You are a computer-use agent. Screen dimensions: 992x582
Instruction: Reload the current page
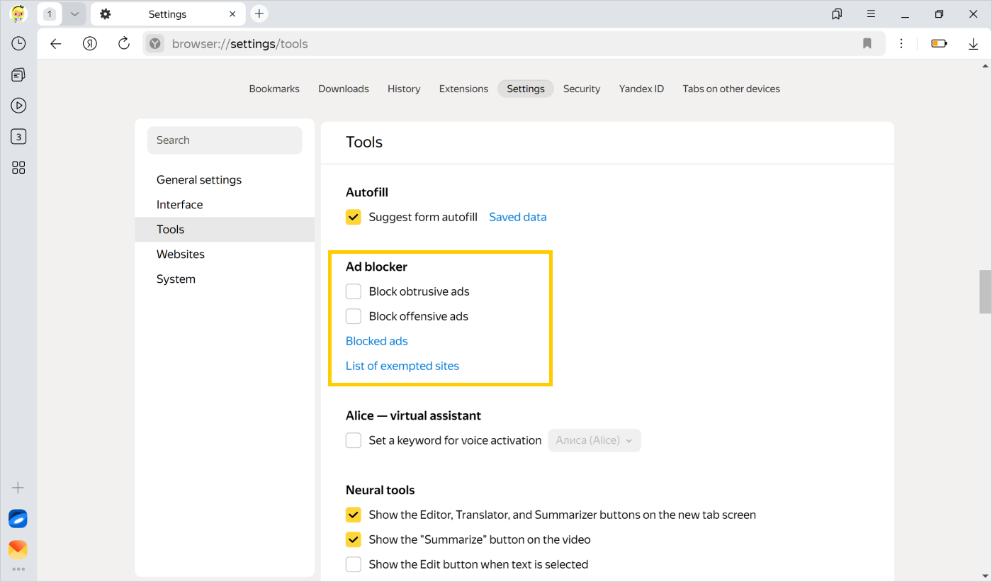click(124, 43)
